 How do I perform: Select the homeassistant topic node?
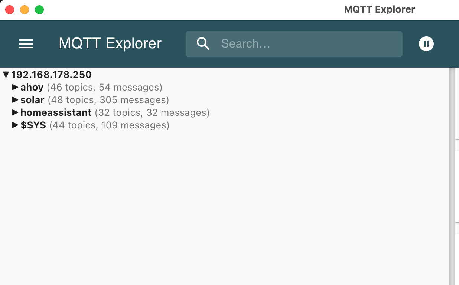tap(56, 112)
